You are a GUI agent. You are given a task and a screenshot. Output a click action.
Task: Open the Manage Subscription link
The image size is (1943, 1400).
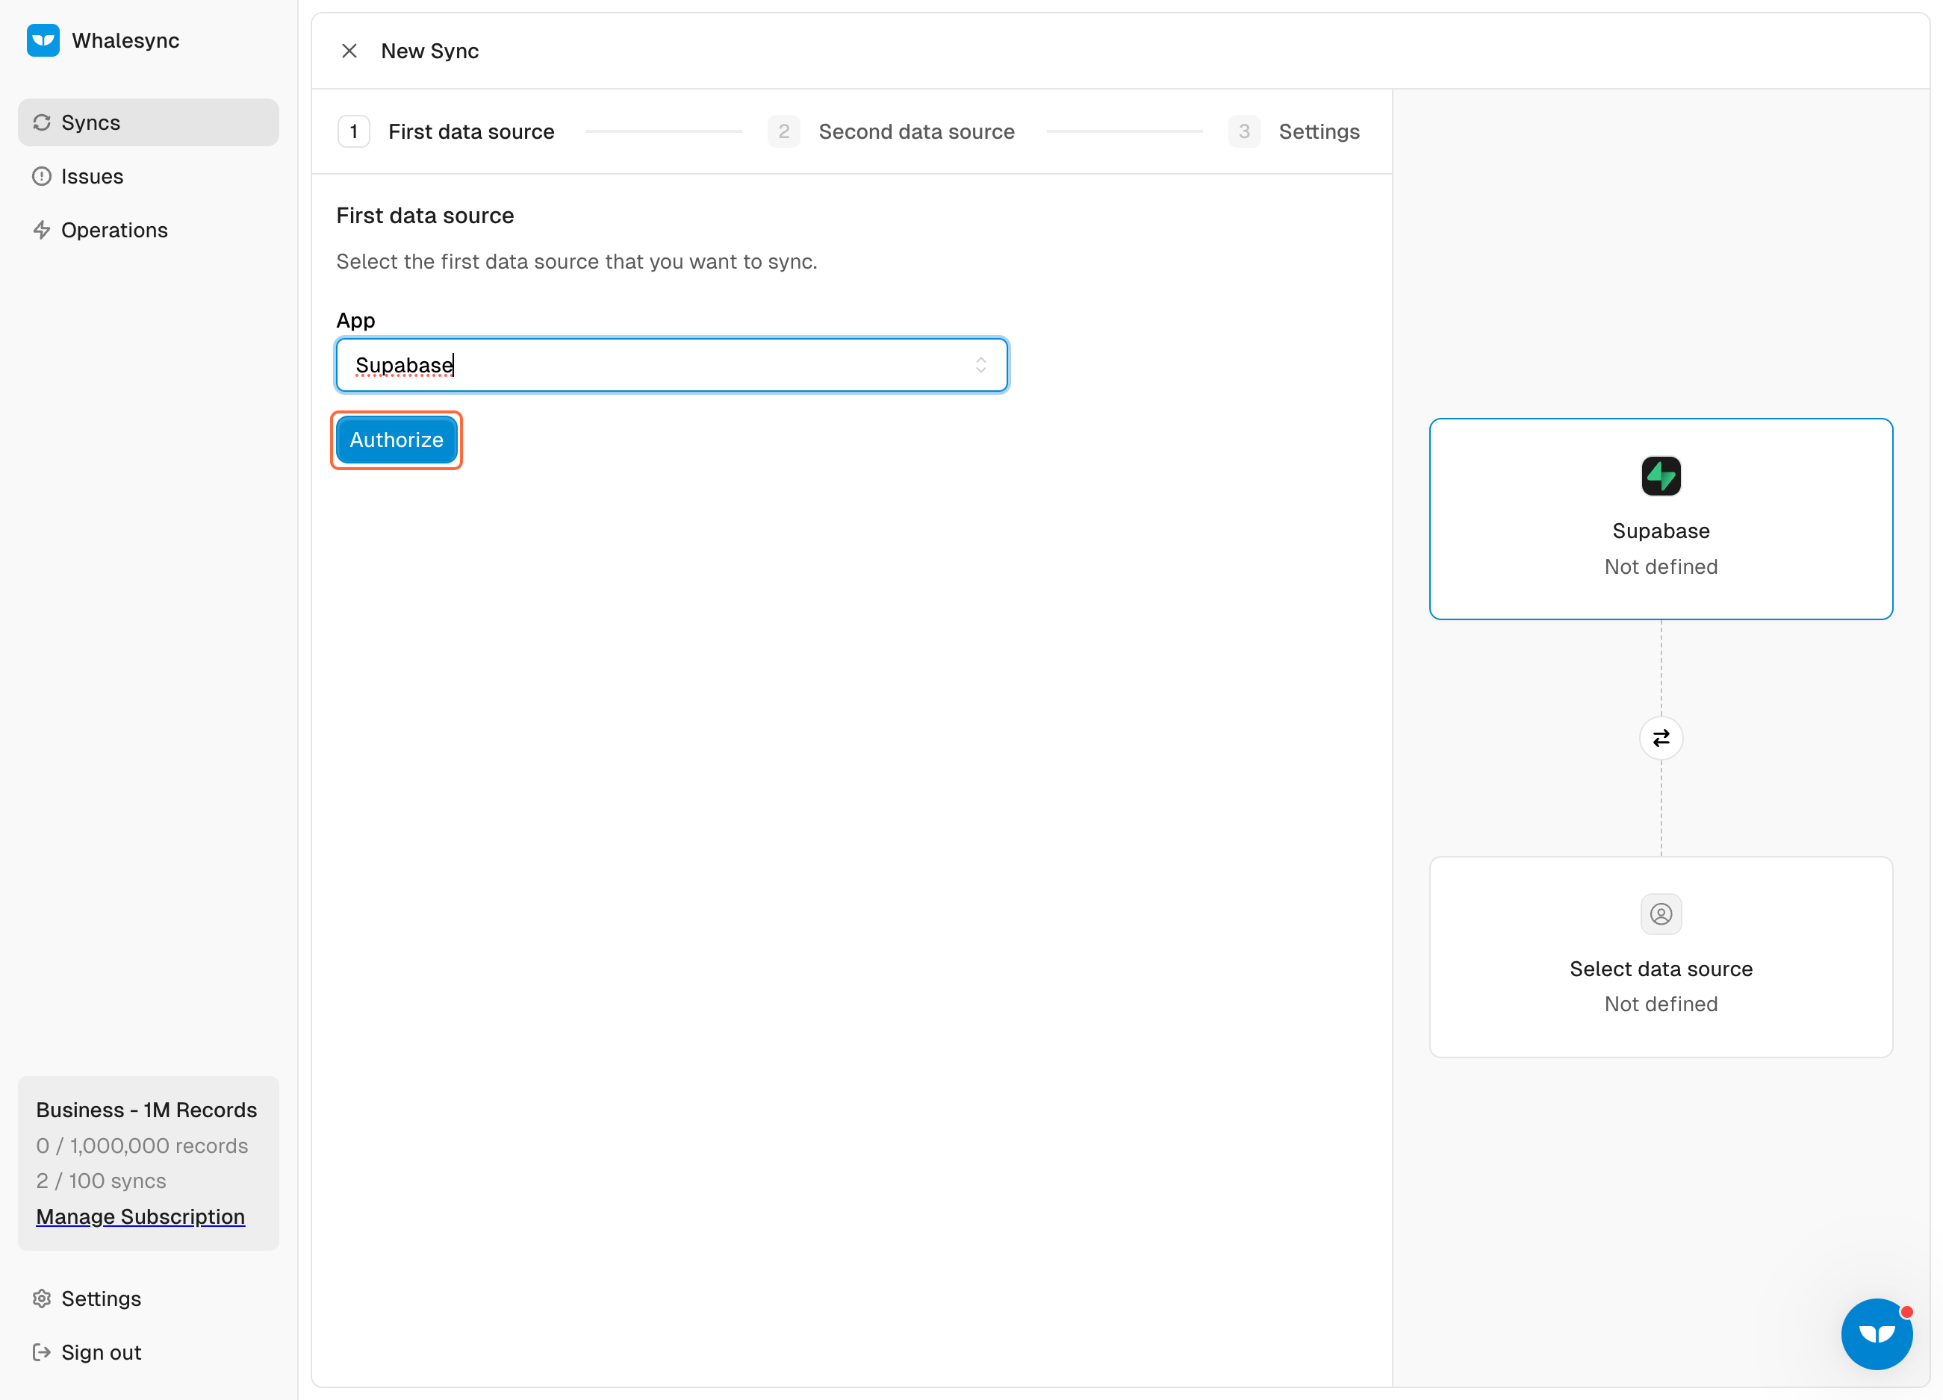click(x=140, y=1216)
